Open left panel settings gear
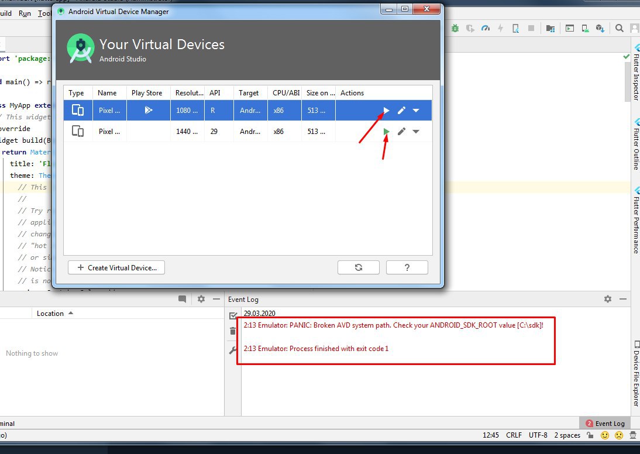This screenshot has width=640, height=454. point(201,299)
